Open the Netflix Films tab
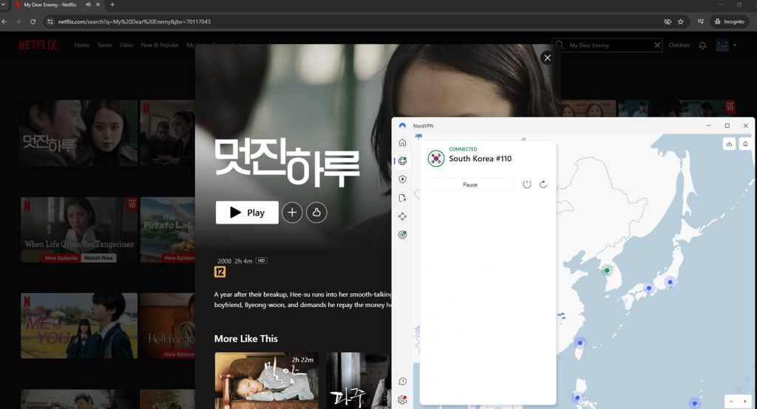This screenshot has width=757, height=409. click(x=126, y=45)
